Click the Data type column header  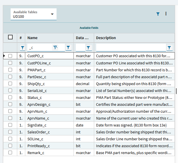(84, 38)
